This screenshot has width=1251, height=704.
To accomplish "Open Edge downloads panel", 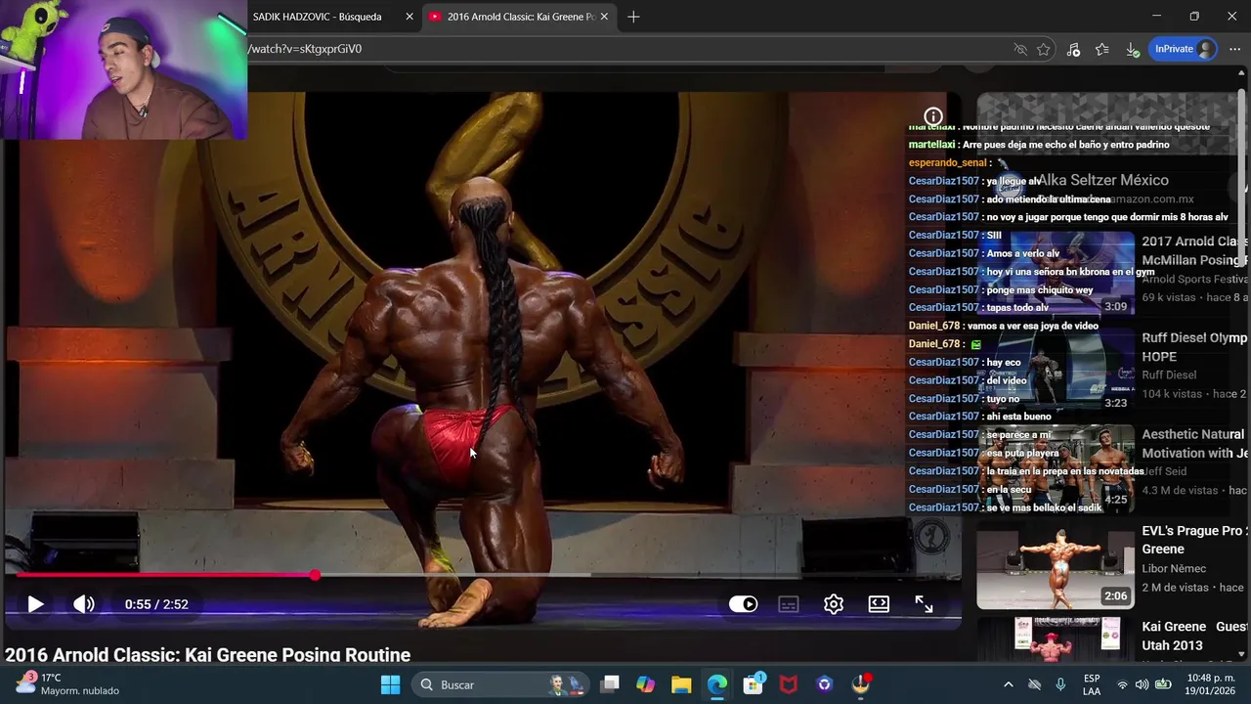I will (1132, 49).
